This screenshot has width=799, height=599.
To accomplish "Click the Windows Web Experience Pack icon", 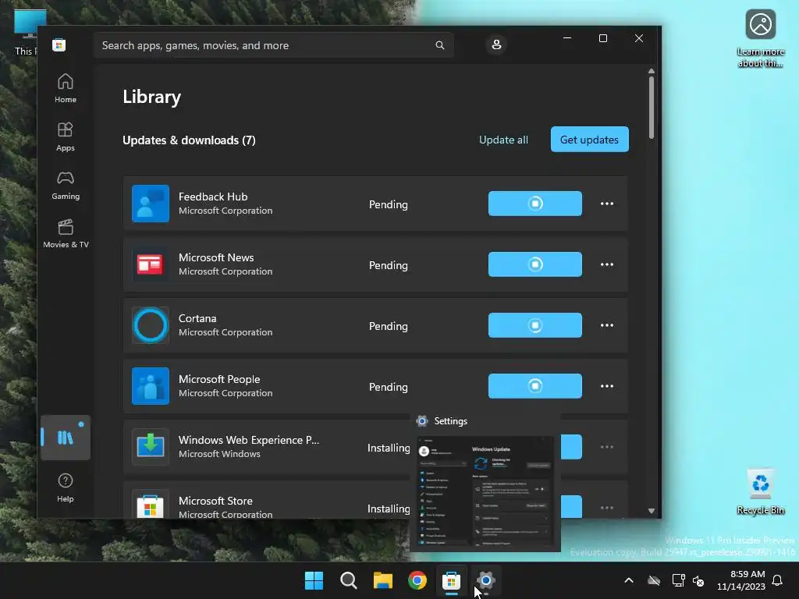I will click(x=151, y=447).
